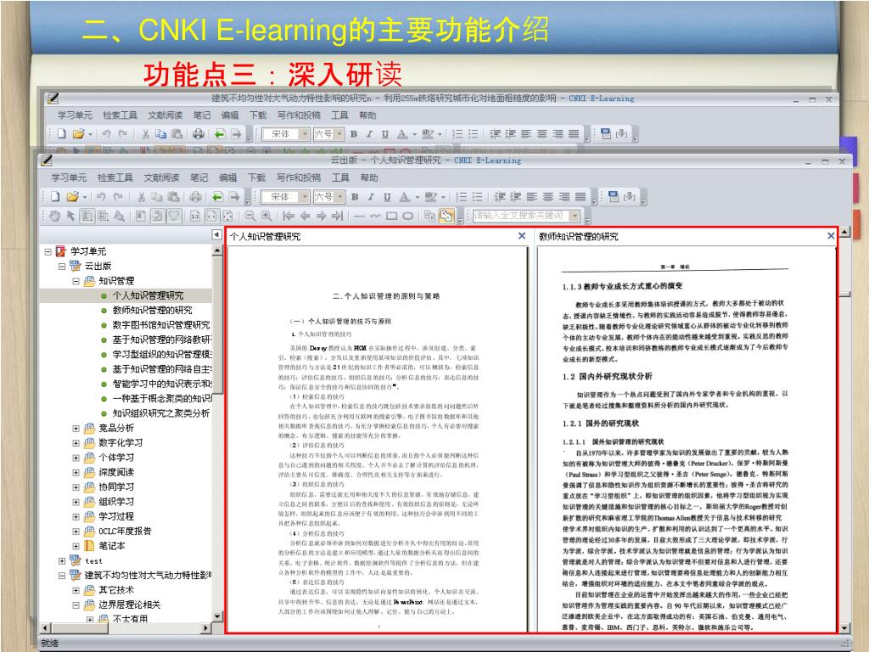Click the highlight color icon in front window

430,197
